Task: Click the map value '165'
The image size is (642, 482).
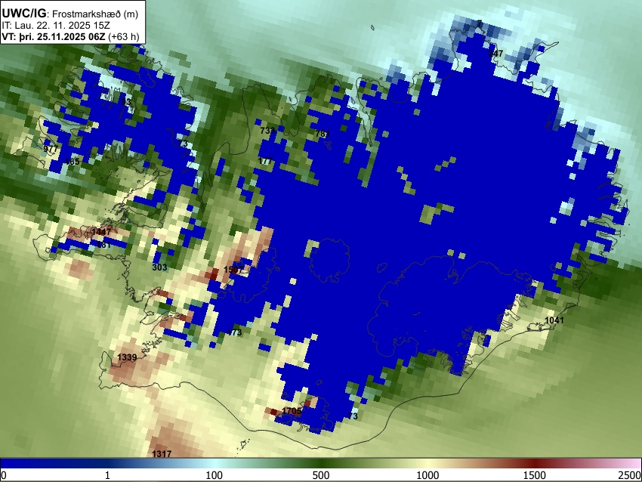Action: tap(72, 162)
